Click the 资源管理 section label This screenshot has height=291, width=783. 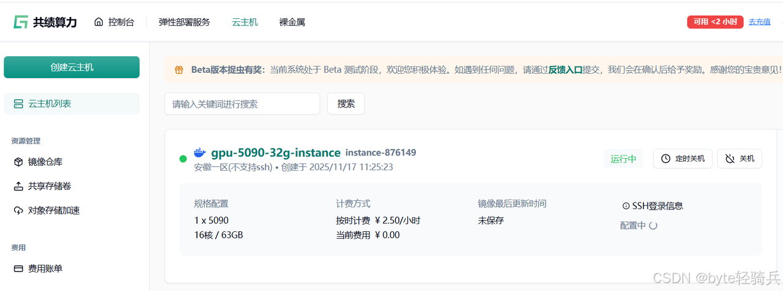26,141
